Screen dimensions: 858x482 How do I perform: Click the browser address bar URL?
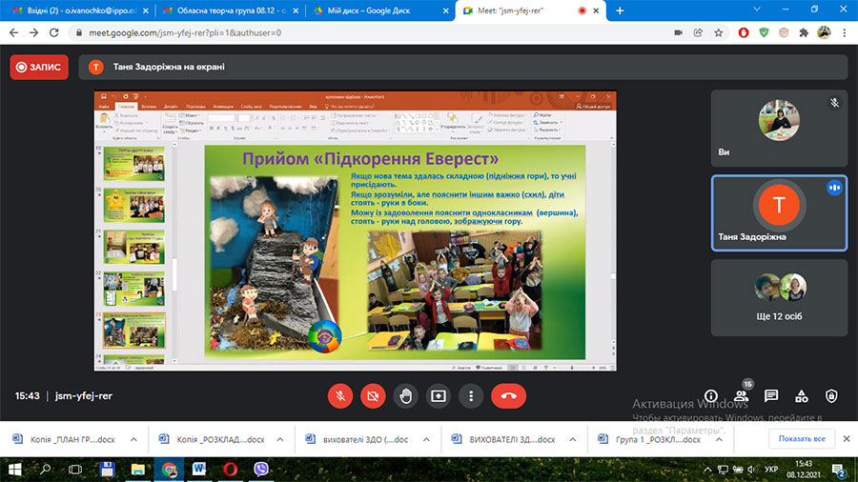(x=185, y=32)
